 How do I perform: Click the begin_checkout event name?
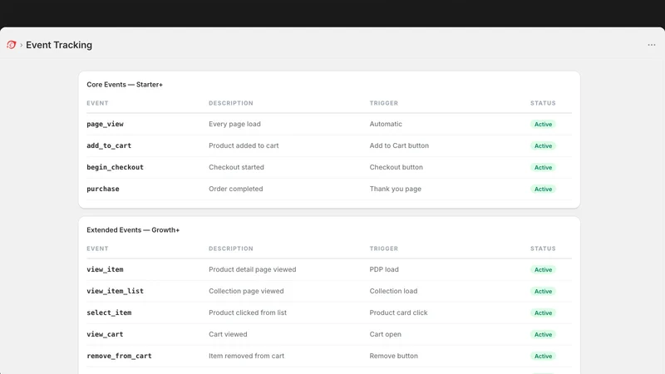115,167
